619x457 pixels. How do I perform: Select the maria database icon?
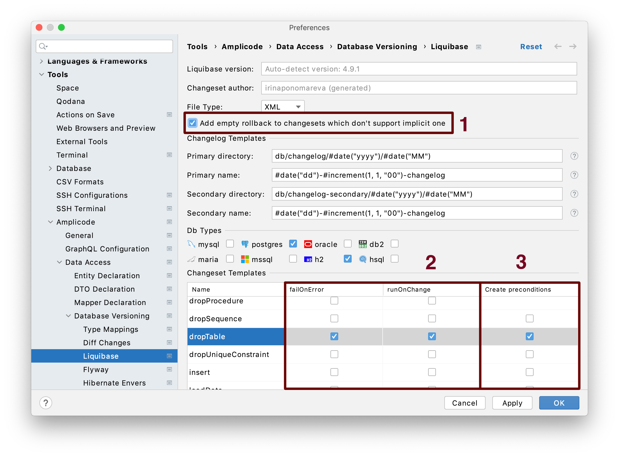(191, 259)
